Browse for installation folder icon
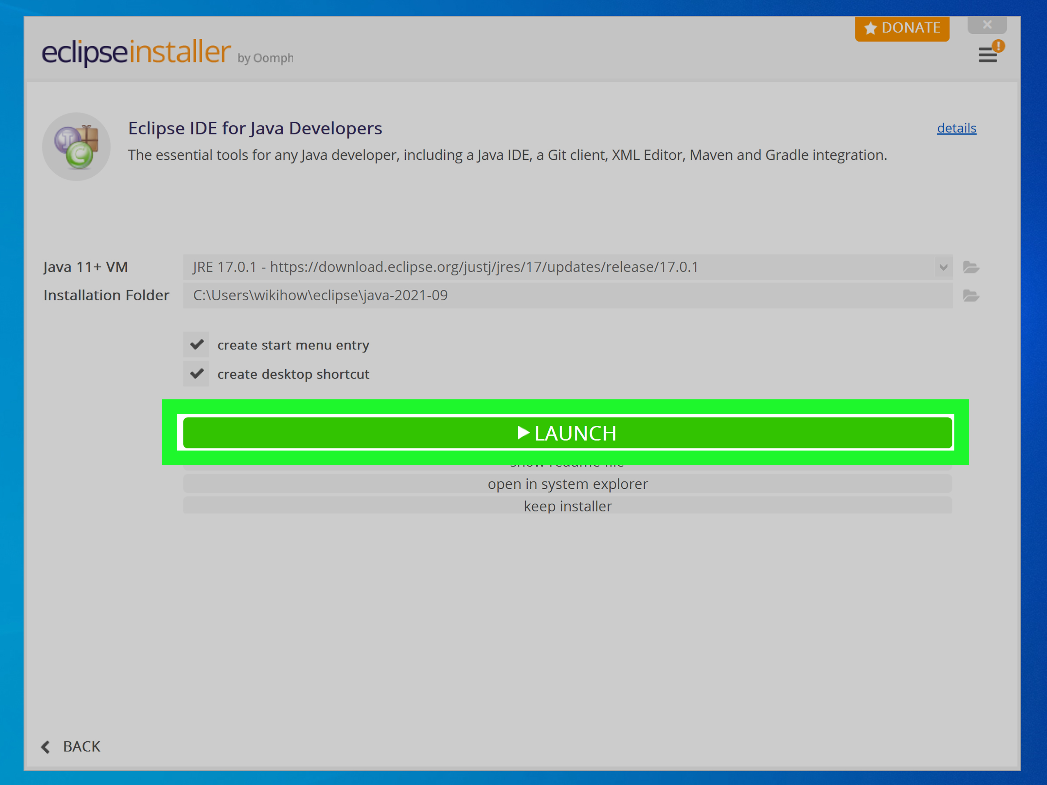 971,296
